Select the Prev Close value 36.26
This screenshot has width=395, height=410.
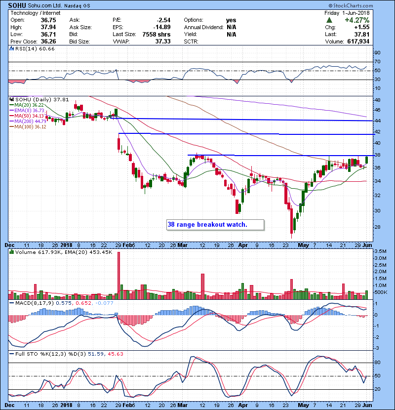pos(48,41)
